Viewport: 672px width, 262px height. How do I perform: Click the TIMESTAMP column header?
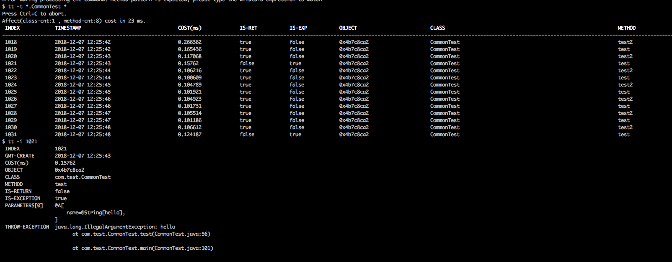point(68,28)
